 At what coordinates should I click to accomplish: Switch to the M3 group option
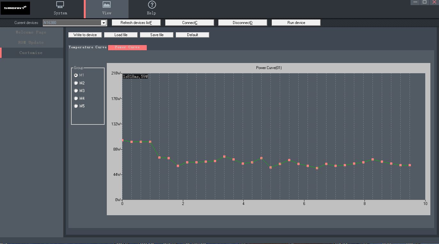(76, 91)
